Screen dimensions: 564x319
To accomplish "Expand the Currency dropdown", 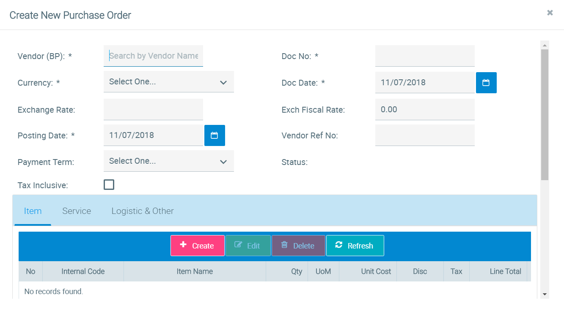I will (168, 82).
